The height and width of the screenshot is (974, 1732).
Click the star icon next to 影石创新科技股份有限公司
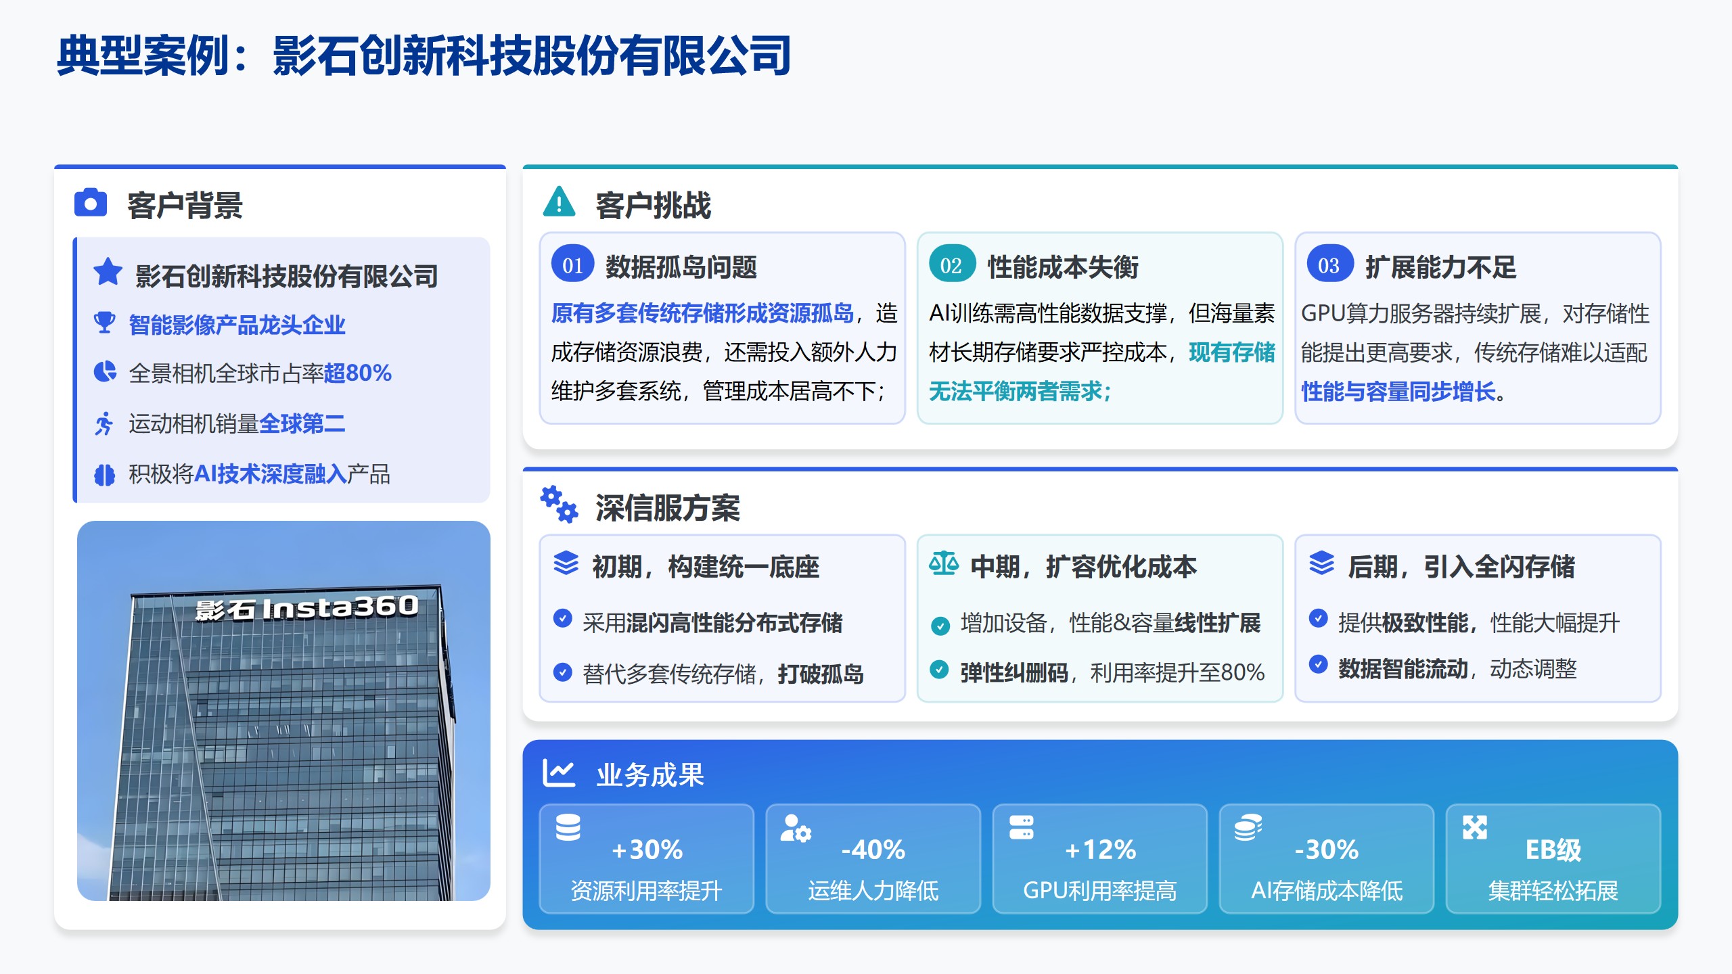coord(108,272)
